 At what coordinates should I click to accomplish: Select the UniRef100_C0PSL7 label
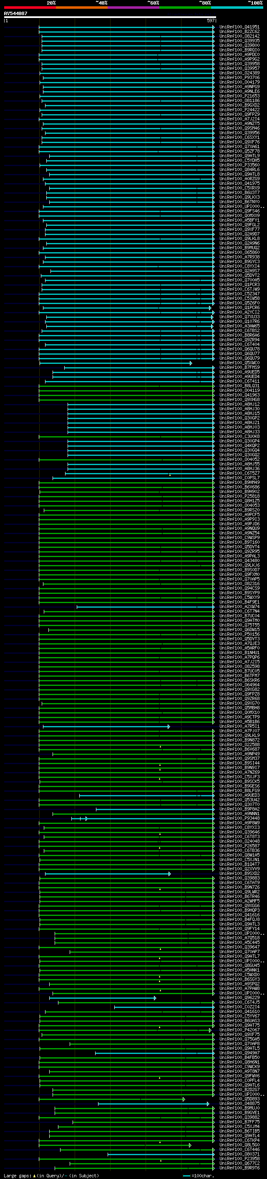click(x=239, y=478)
